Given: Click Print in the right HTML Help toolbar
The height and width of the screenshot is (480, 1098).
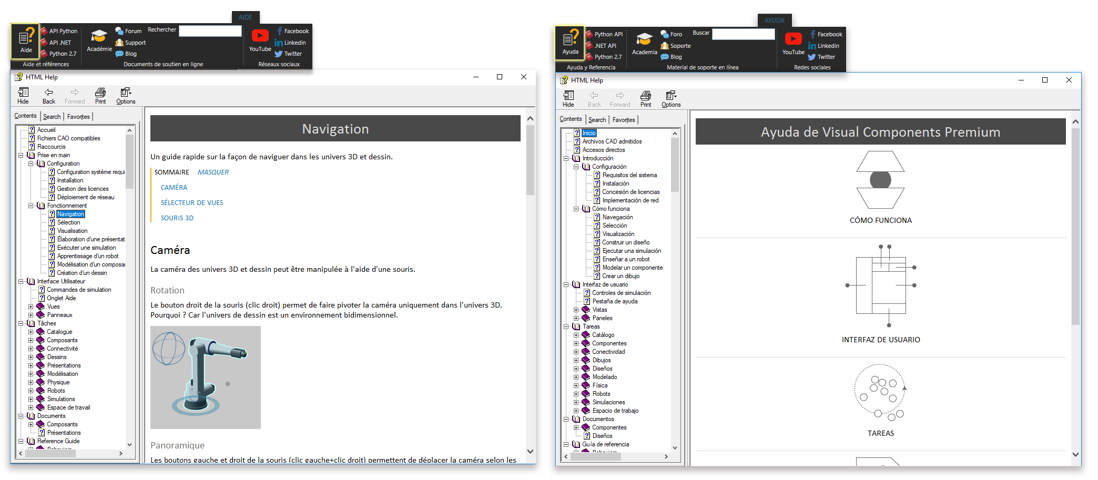Looking at the screenshot, I should click(646, 99).
